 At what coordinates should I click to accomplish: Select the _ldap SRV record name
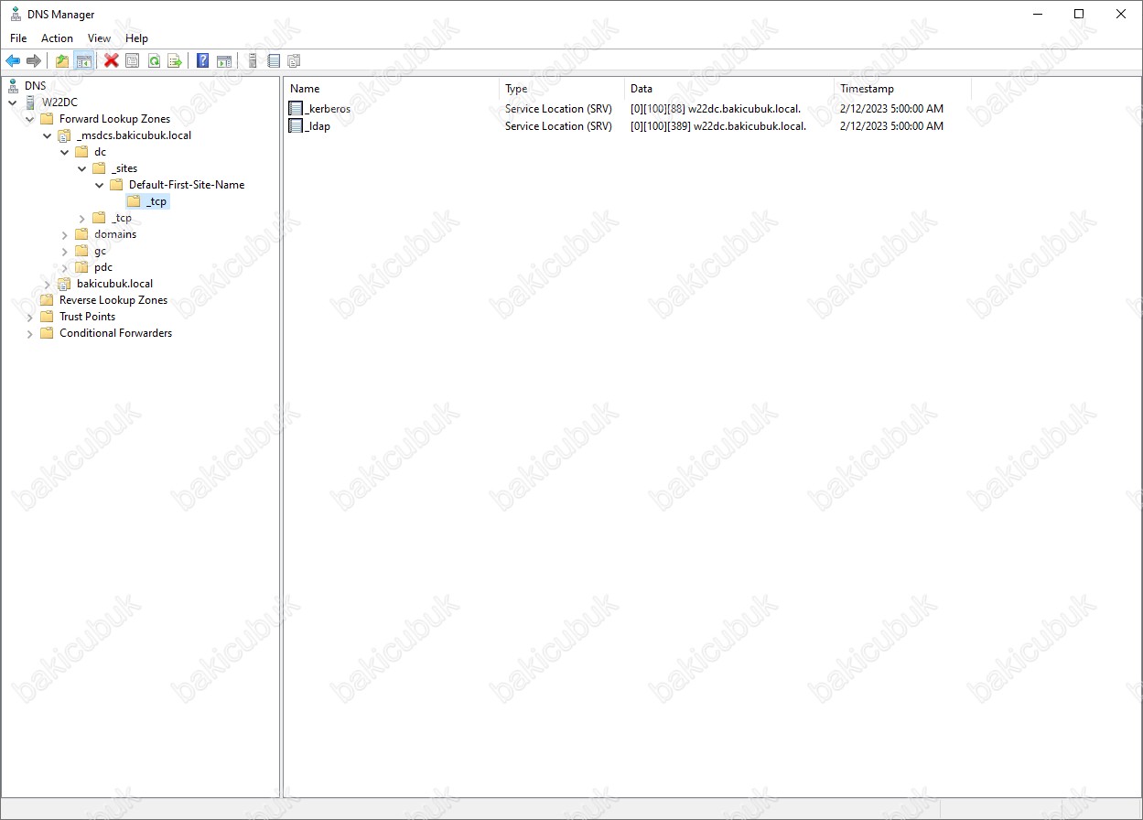pyautogui.click(x=318, y=126)
